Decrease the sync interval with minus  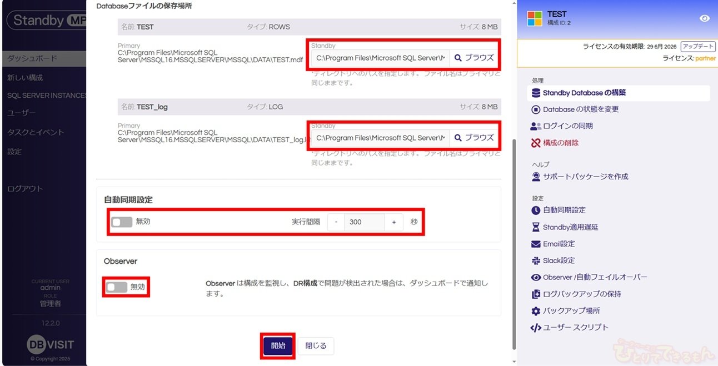(x=336, y=222)
